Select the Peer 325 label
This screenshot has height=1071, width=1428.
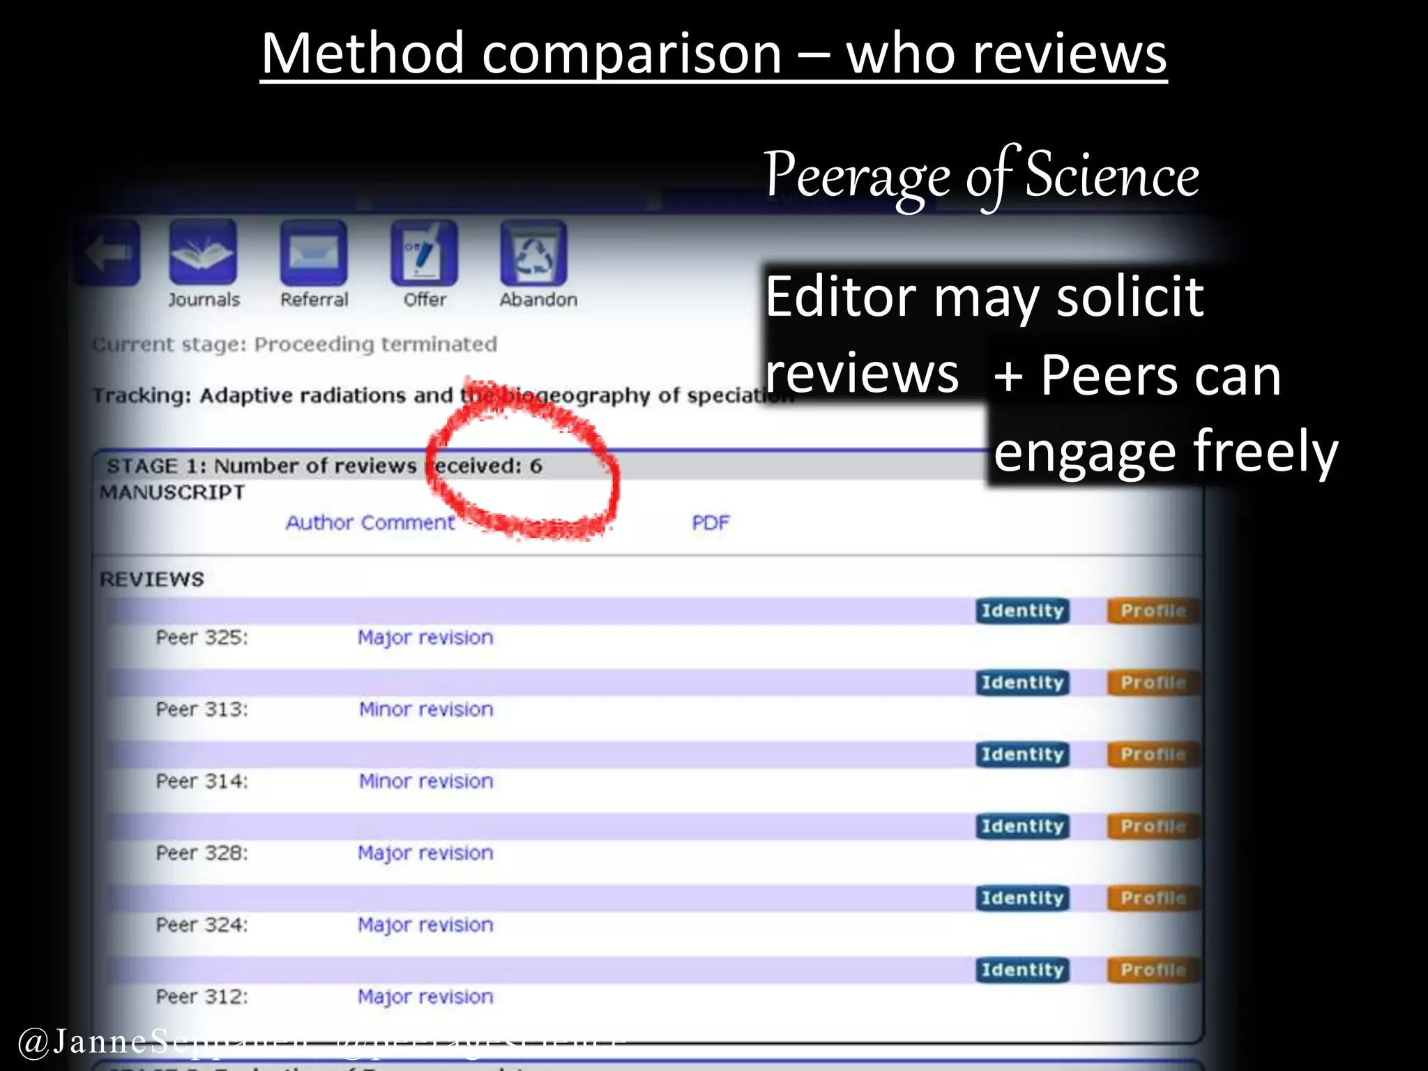click(202, 637)
